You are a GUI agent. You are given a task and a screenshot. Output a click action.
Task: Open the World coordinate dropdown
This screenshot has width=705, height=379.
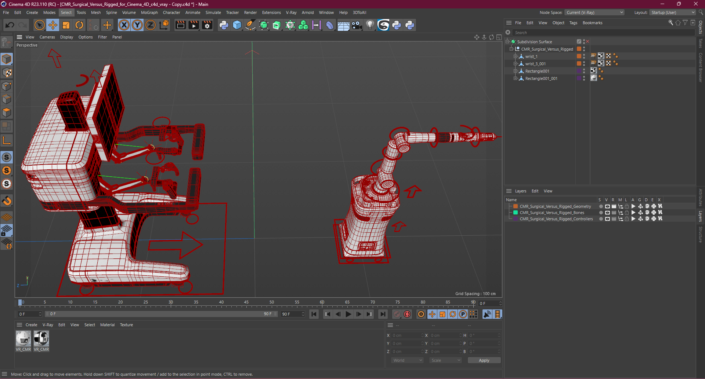(408, 360)
